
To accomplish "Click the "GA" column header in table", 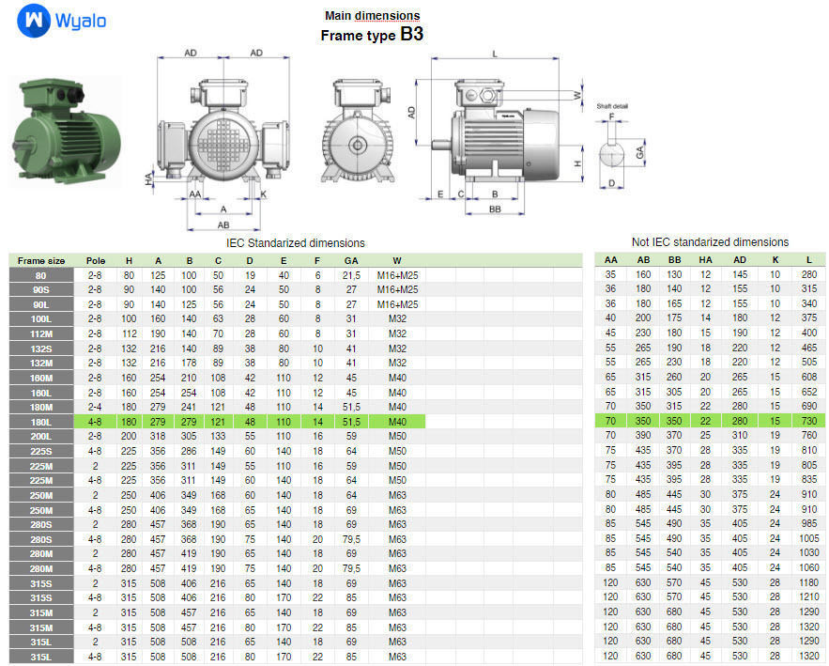I will 351,261.
